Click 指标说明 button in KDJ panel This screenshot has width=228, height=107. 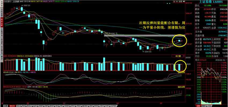click(x=181, y=72)
